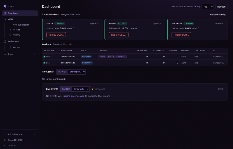
Task: Expand the Docs section chevron
Action: (x=35, y=54)
